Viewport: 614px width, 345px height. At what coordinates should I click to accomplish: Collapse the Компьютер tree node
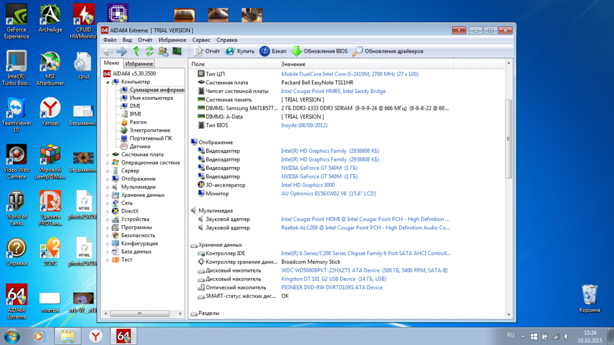pos(108,82)
